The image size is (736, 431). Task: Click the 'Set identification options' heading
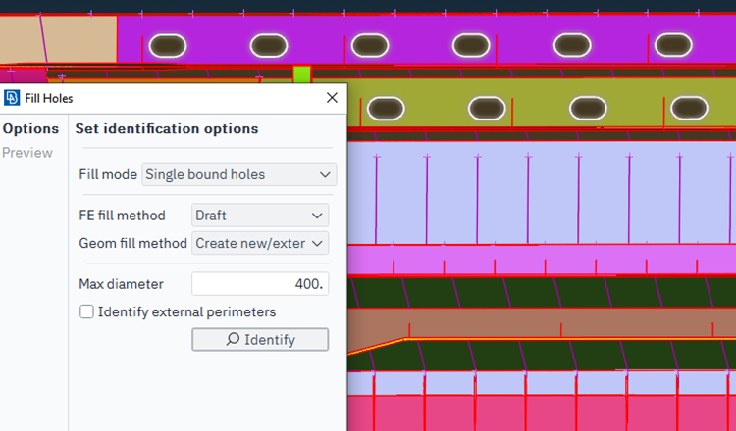[167, 129]
